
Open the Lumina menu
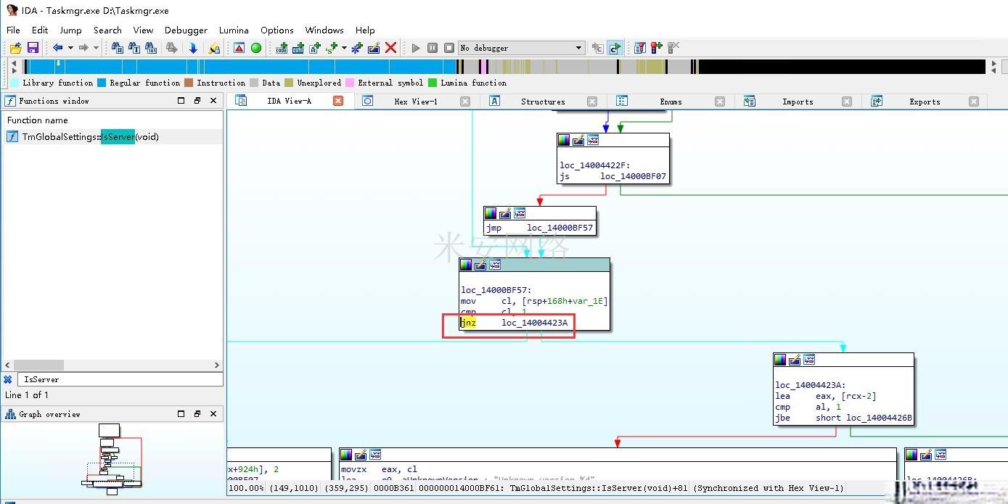pos(234,30)
